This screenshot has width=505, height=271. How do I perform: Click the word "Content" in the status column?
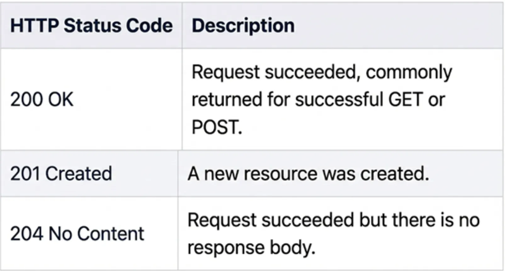pyautogui.click(x=111, y=234)
